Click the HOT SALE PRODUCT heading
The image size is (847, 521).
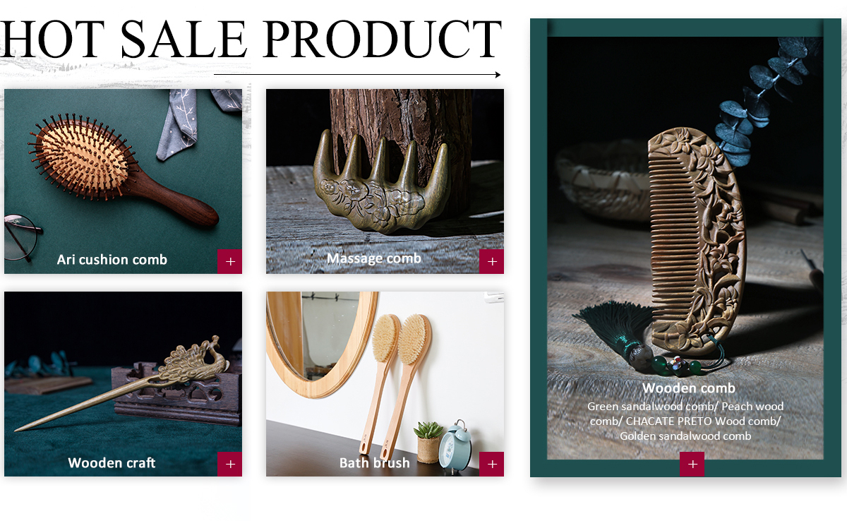tap(251, 39)
